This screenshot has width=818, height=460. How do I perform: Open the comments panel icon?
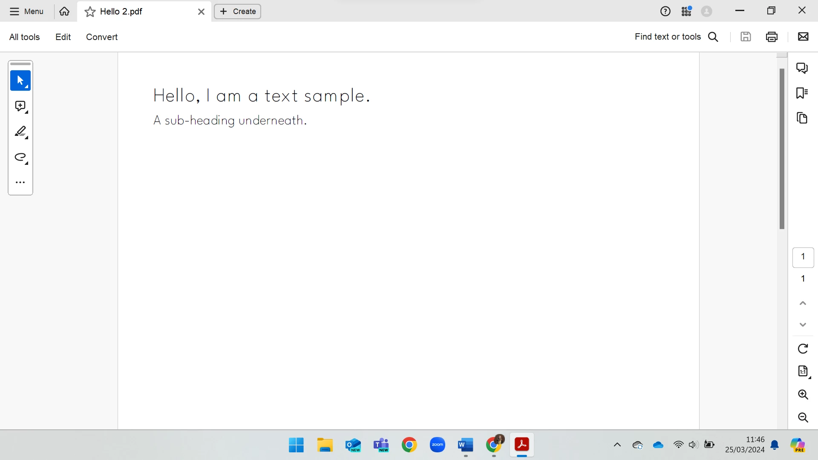(x=802, y=68)
